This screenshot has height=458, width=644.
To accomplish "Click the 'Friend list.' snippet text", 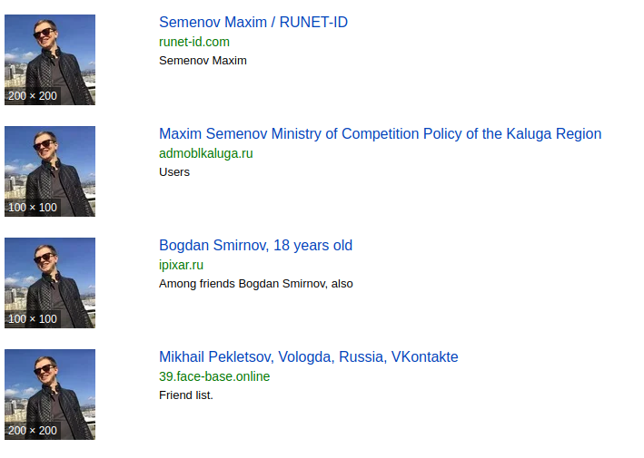I will coord(186,395).
